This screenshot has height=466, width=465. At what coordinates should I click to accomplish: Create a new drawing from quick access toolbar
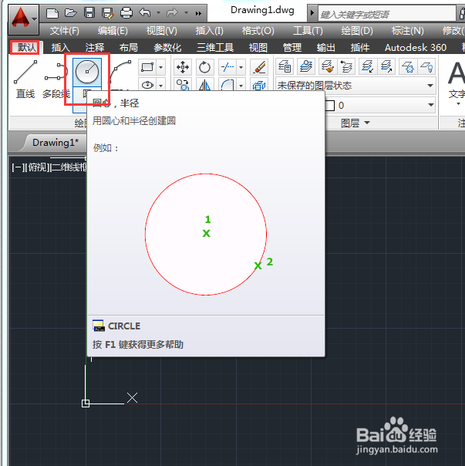coord(52,13)
